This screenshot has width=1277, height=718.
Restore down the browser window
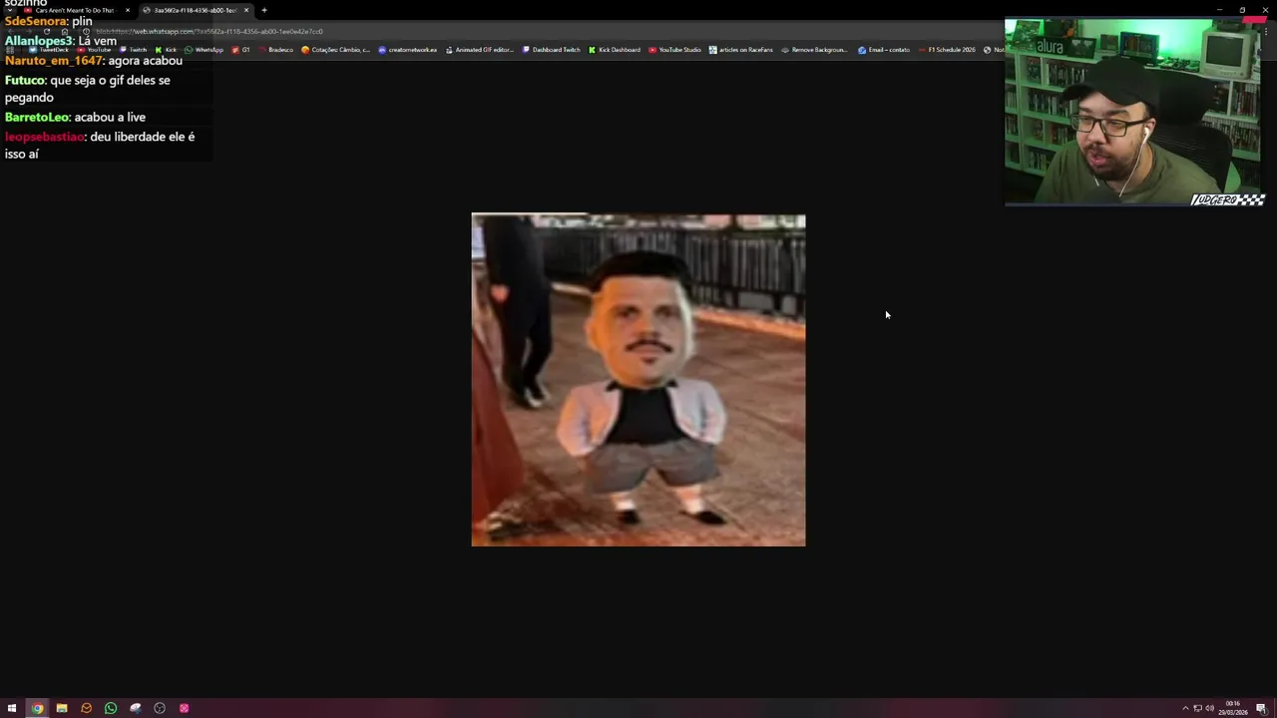[x=1242, y=10]
